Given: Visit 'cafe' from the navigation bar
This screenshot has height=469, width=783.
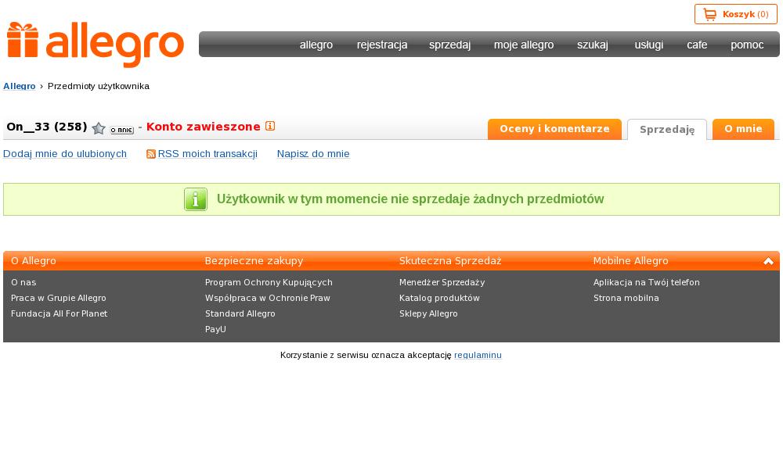Looking at the screenshot, I should pyautogui.click(x=697, y=45).
